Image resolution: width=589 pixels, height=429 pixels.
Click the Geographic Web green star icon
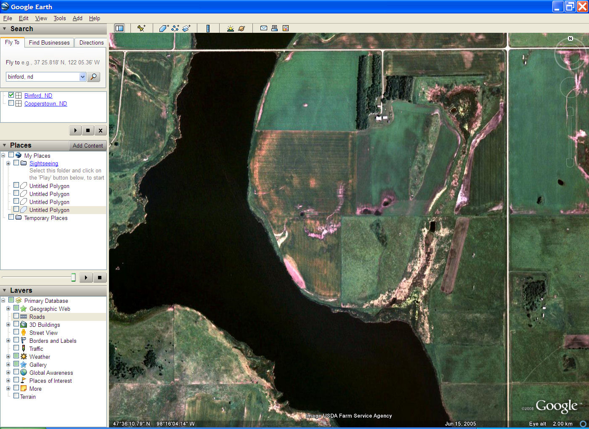pos(24,309)
